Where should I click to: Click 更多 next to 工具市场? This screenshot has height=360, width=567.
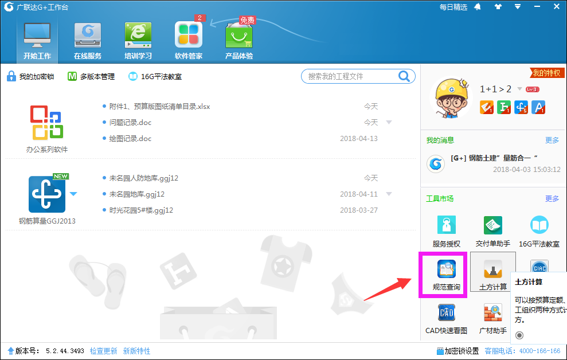click(552, 199)
